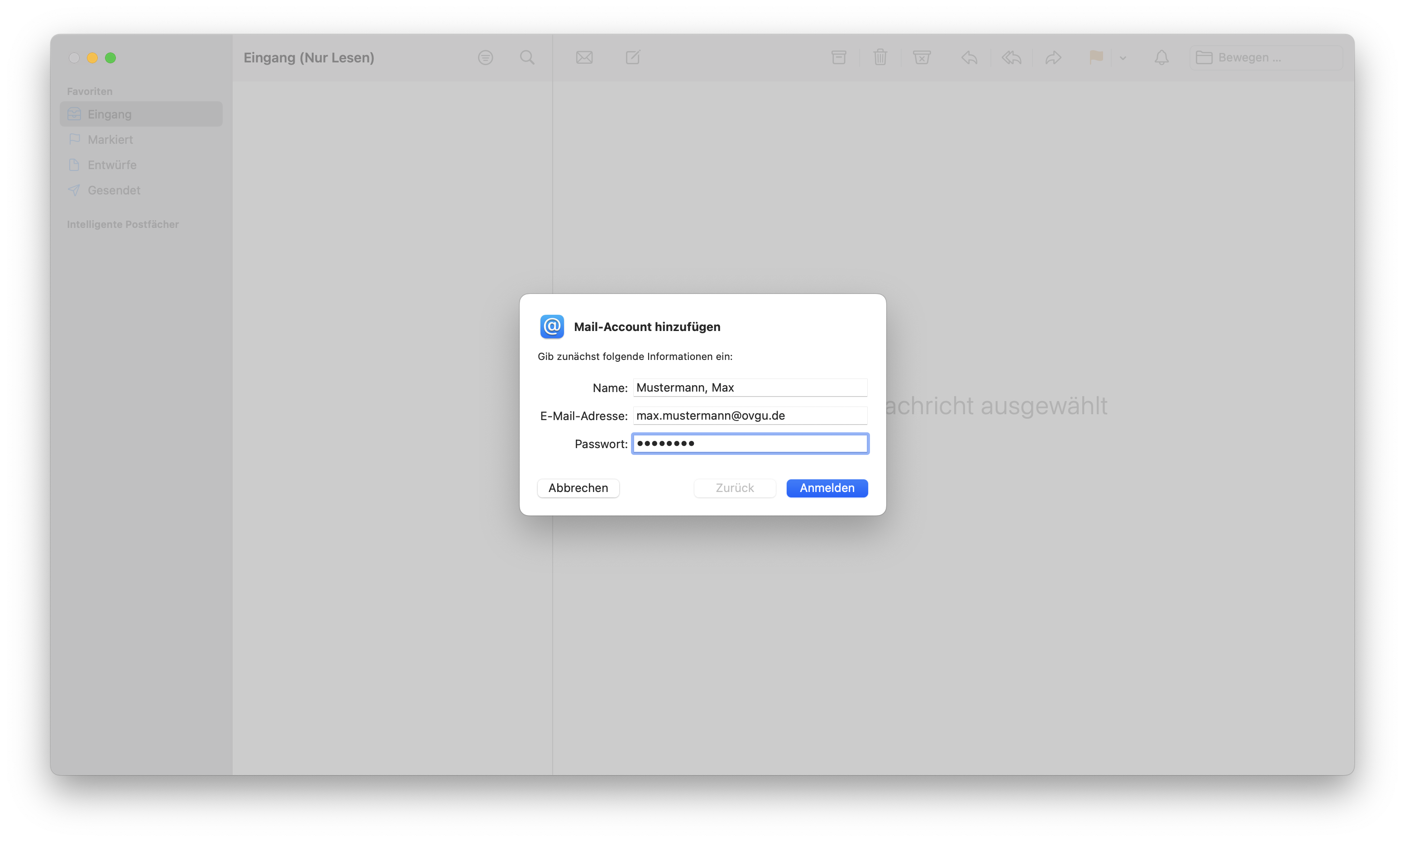Open the search magnifier icon

pyautogui.click(x=527, y=57)
